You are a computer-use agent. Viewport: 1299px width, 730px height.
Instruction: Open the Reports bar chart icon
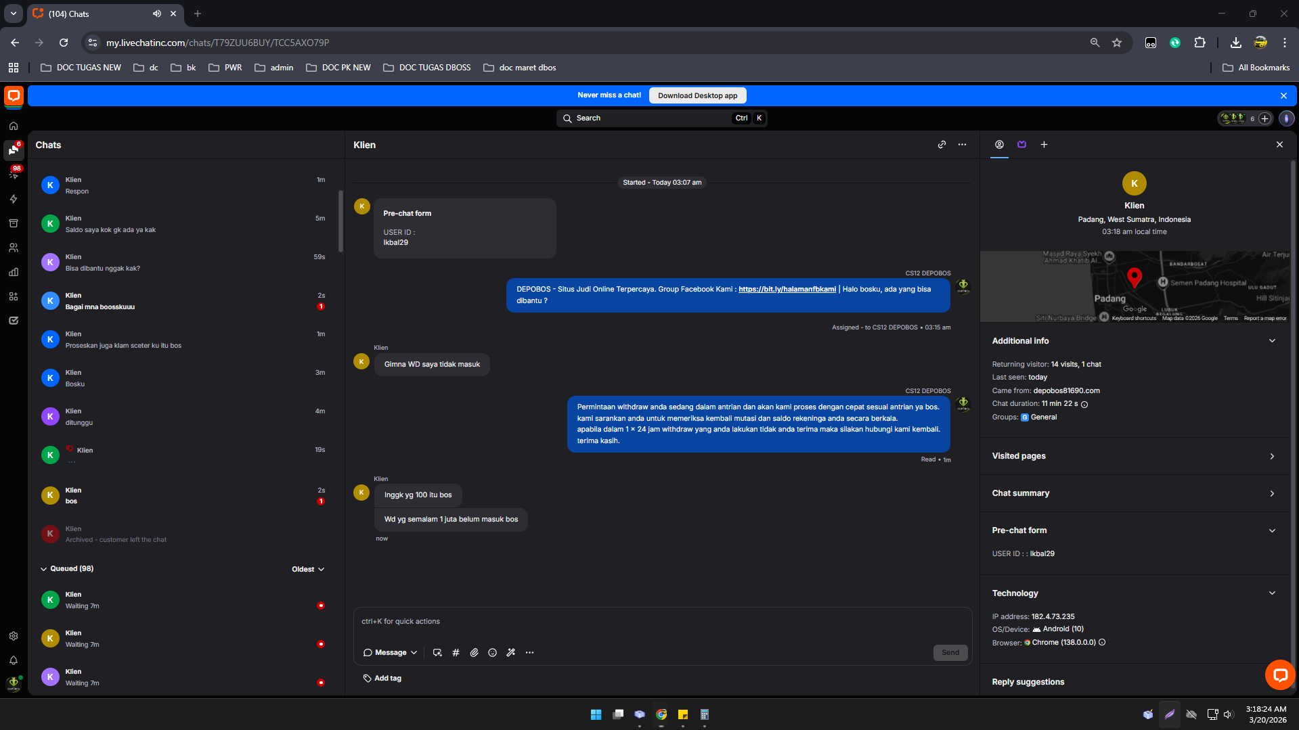point(14,272)
